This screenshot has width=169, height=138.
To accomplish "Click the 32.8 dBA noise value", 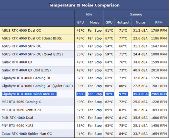I will tap(140, 78).
